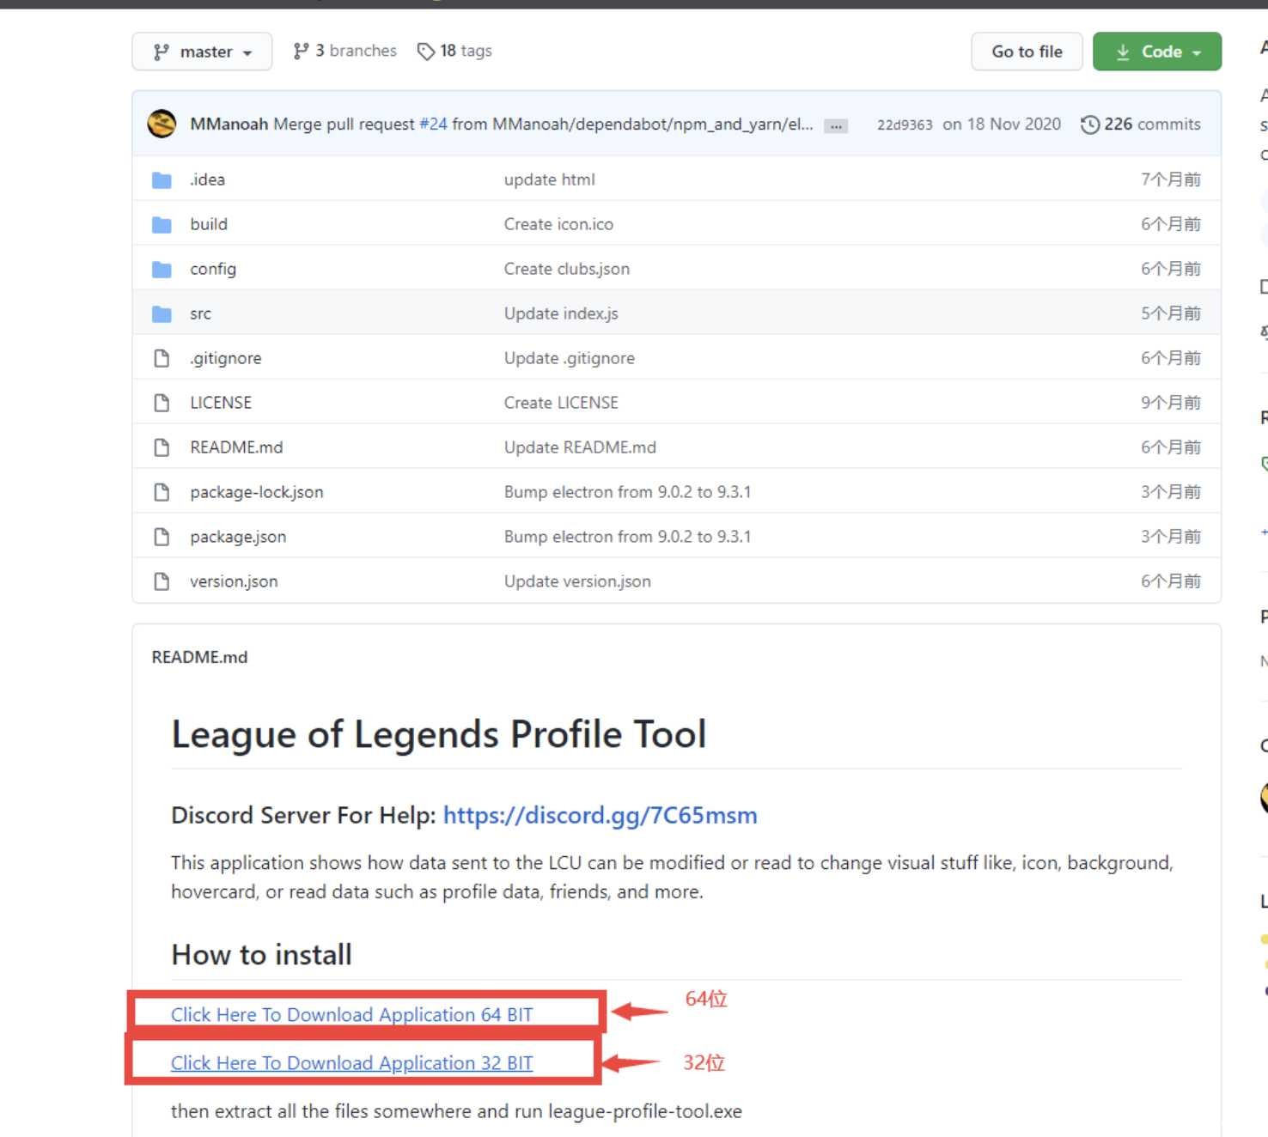Open the .gitignore file
The image size is (1268, 1137).
coord(225,358)
